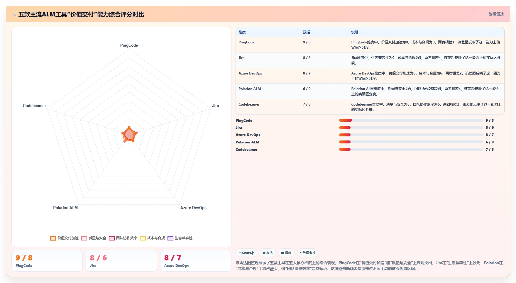Toggle the 质量与安全 legend series
The image size is (516, 283).
tap(94, 238)
